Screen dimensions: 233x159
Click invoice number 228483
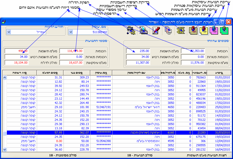(x=201, y=107)
